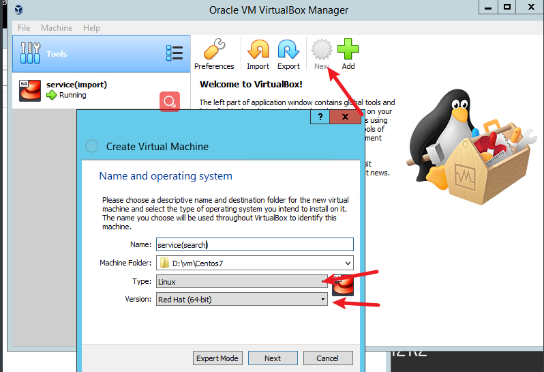
Task: Open the File menu
Action: (24, 28)
